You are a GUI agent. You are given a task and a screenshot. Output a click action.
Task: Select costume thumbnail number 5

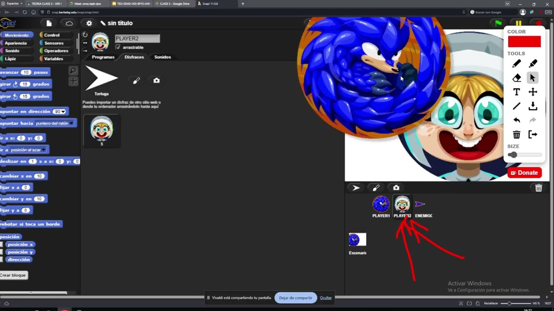pyautogui.click(x=102, y=131)
